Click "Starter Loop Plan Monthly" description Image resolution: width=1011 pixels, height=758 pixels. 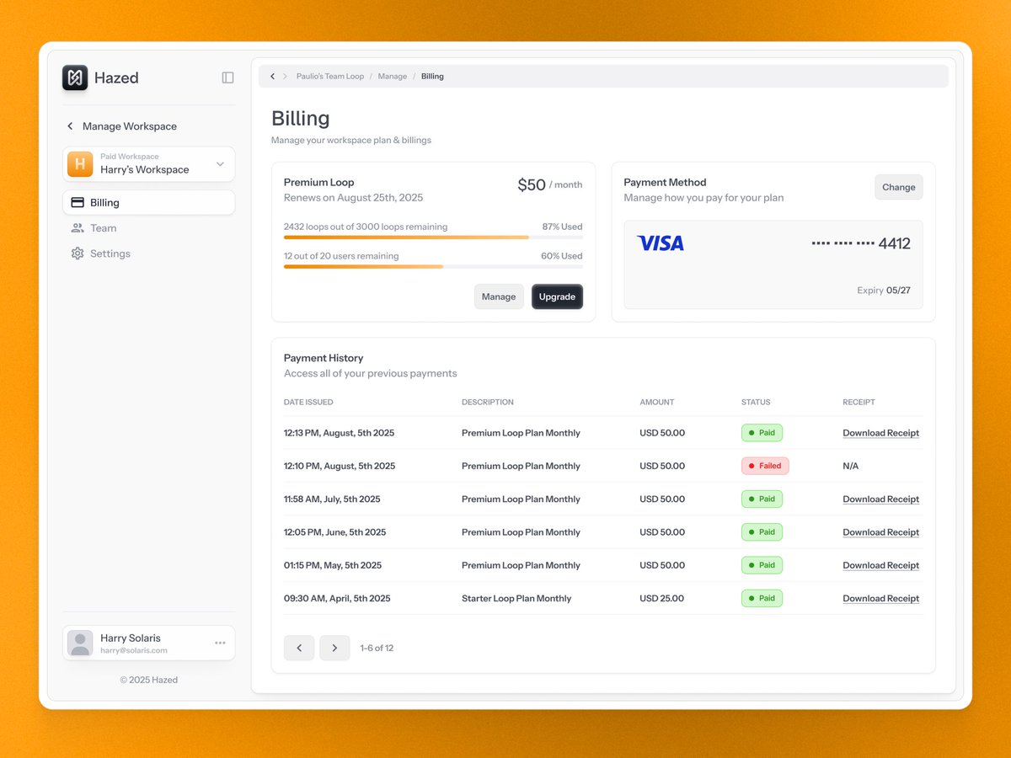516,599
